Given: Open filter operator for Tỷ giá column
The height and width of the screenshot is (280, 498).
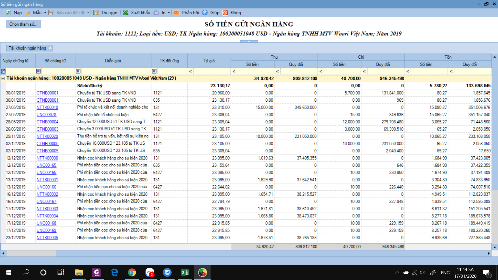Looking at the screenshot, I should (190, 72).
